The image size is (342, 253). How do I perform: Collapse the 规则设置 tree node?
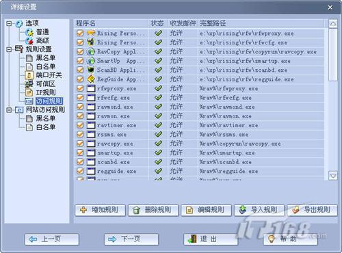(9, 49)
